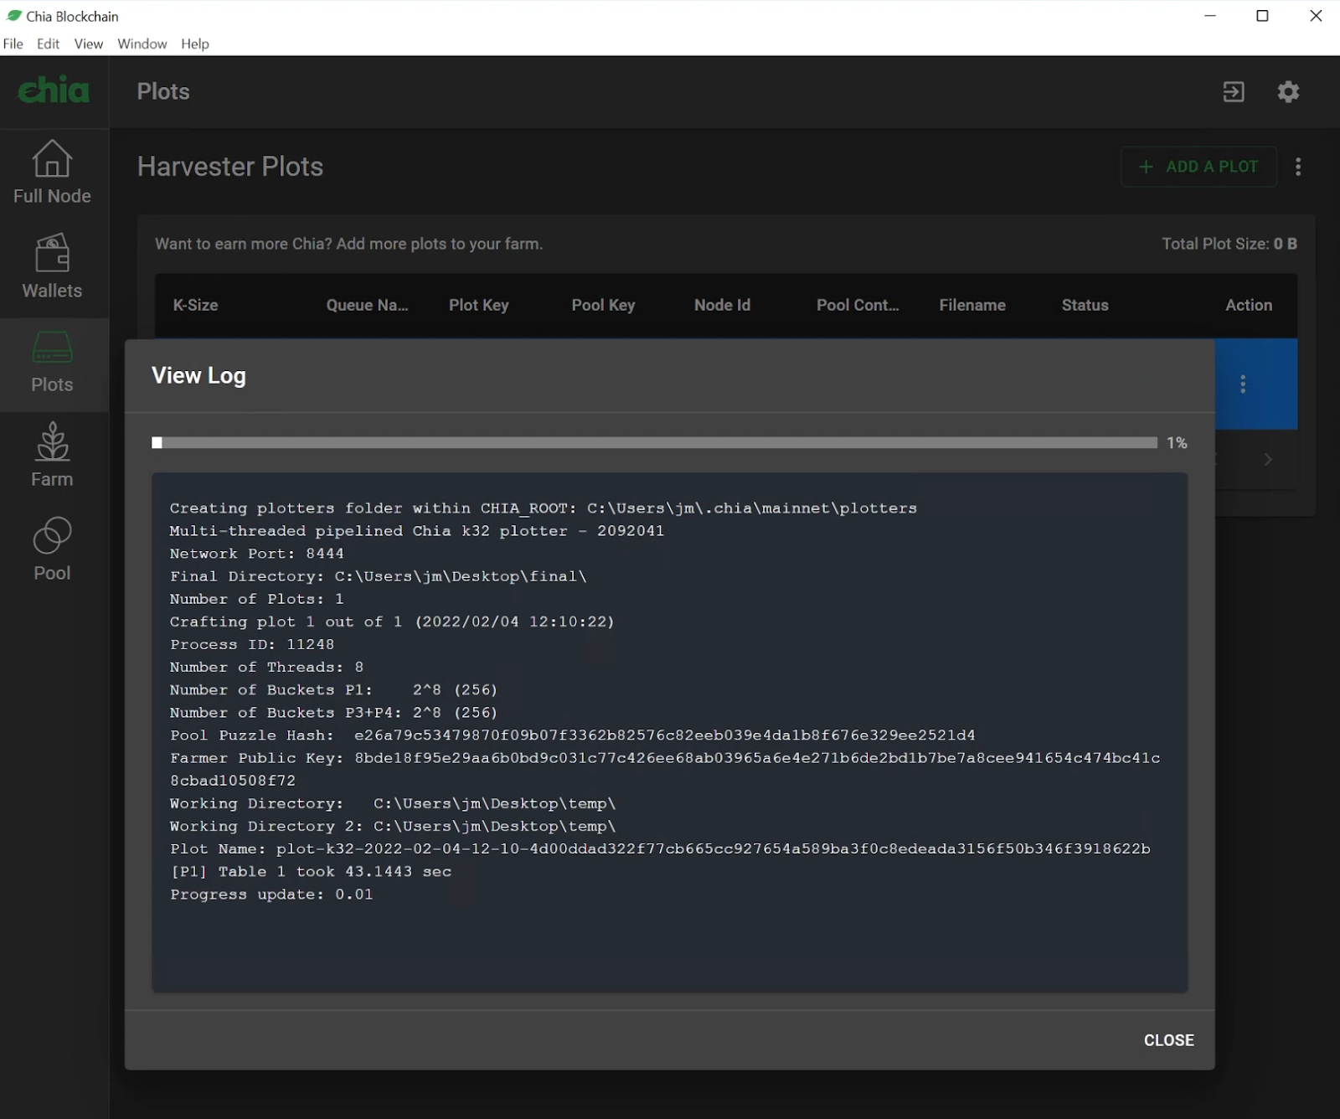The height and width of the screenshot is (1119, 1340).
Task: Click the Final Directory log line
Action: point(378,576)
